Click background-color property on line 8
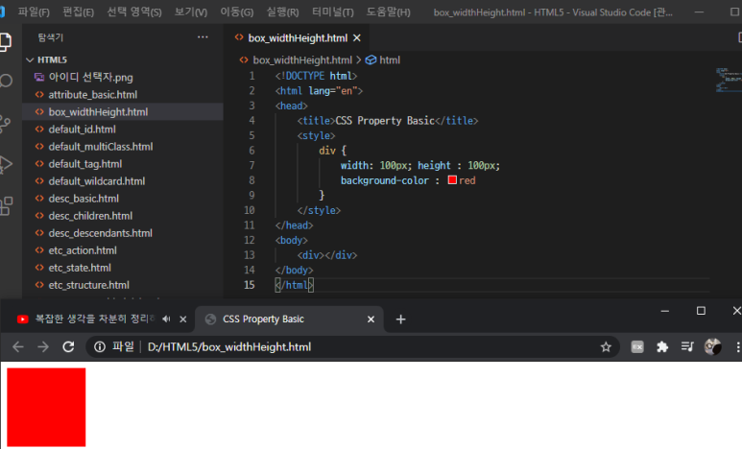 click(x=385, y=180)
